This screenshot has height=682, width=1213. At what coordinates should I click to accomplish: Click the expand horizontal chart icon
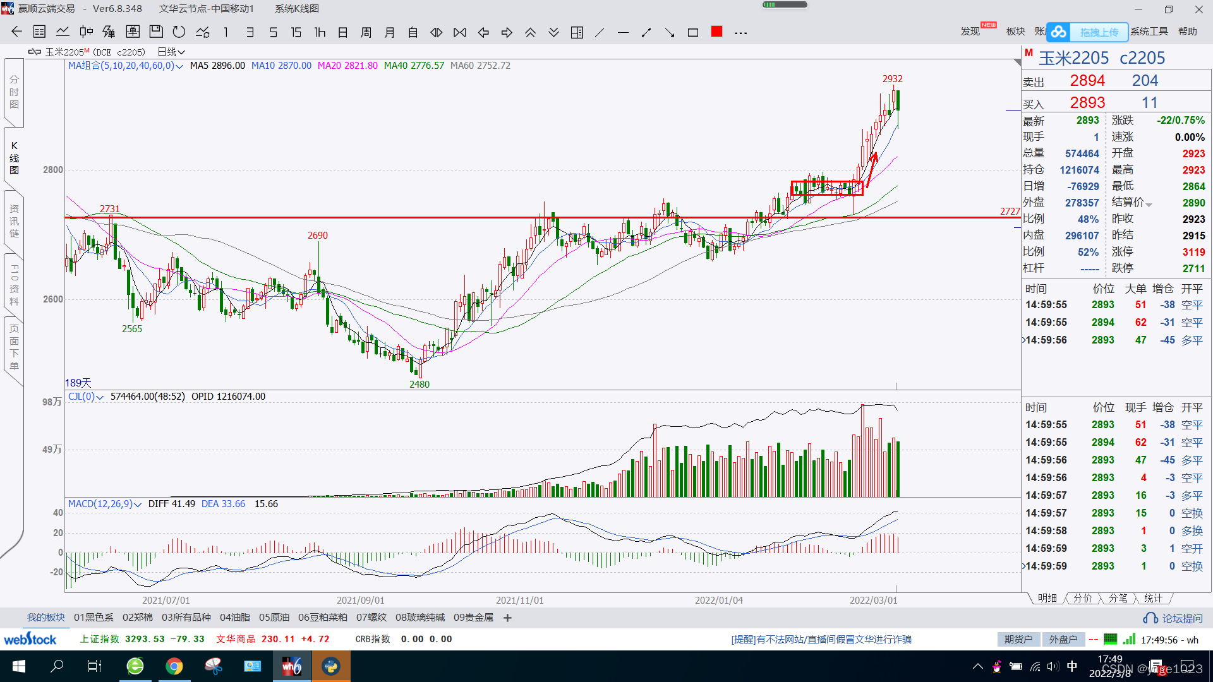437,32
